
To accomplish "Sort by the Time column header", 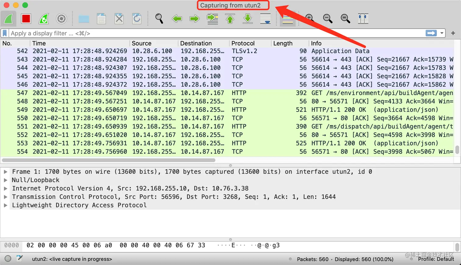I will coord(80,43).
